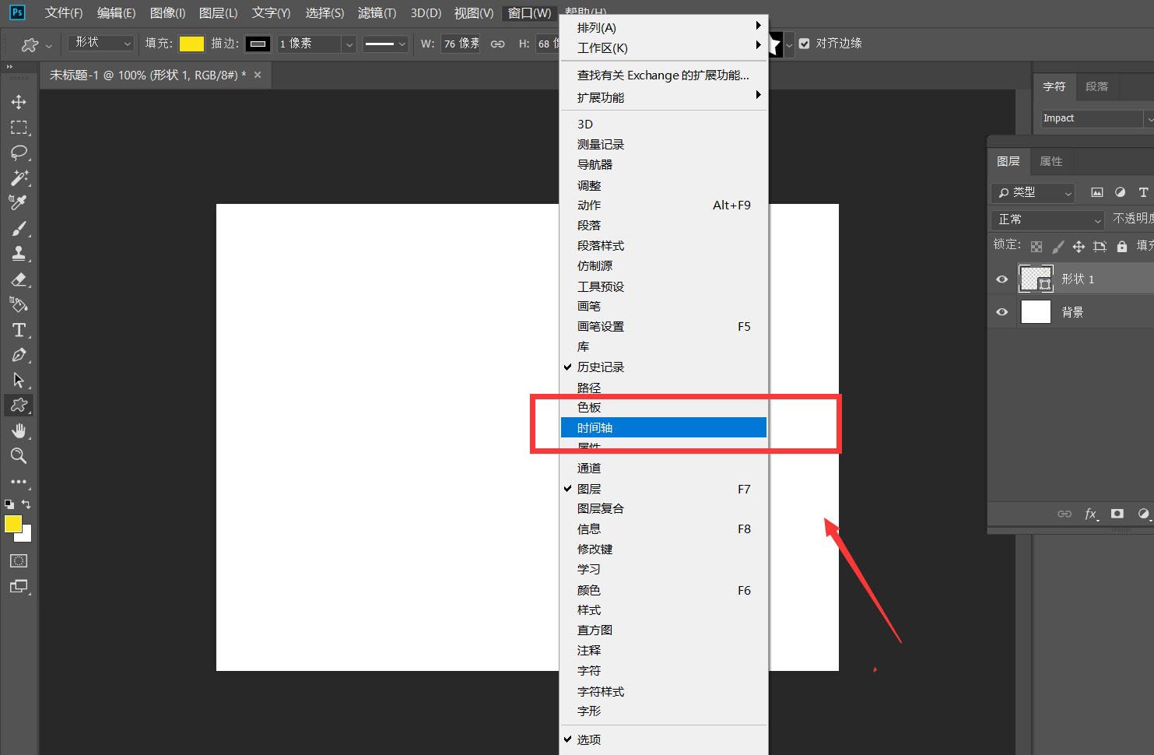Screen dimensions: 1154x755
Task: Swap foreground and background colors
Action: pos(26,504)
